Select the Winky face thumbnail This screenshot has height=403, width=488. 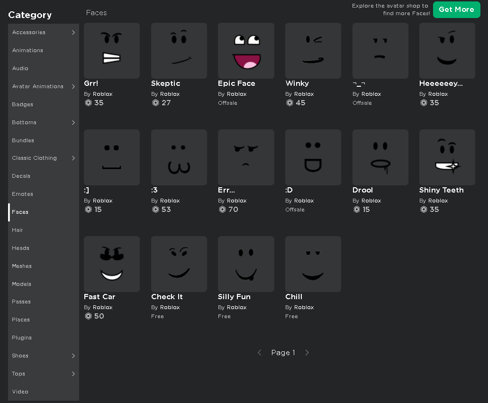coord(313,50)
